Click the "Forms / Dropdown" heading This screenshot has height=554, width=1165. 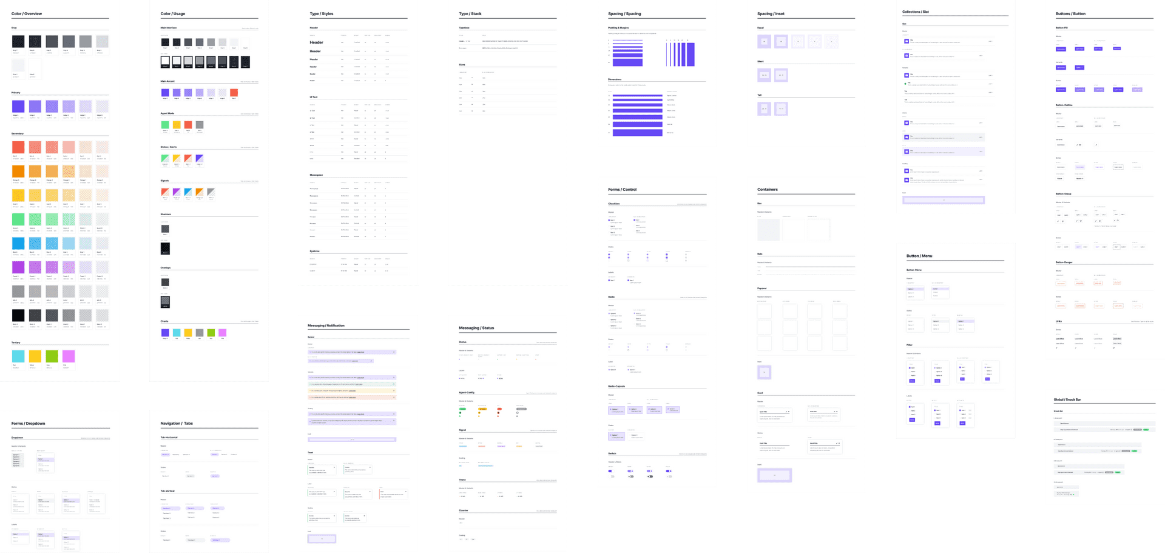(28, 424)
